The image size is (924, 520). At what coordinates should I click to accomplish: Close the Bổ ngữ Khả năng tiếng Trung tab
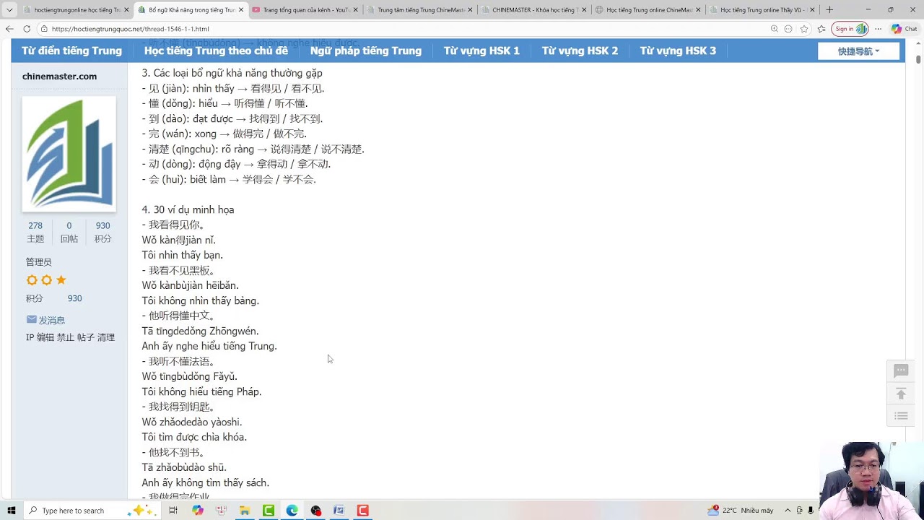(x=240, y=10)
